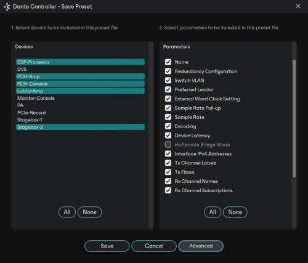Uncheck the Name parameter checkbox
The height and width of the screenshot is (263, 308).
[168, 62]
